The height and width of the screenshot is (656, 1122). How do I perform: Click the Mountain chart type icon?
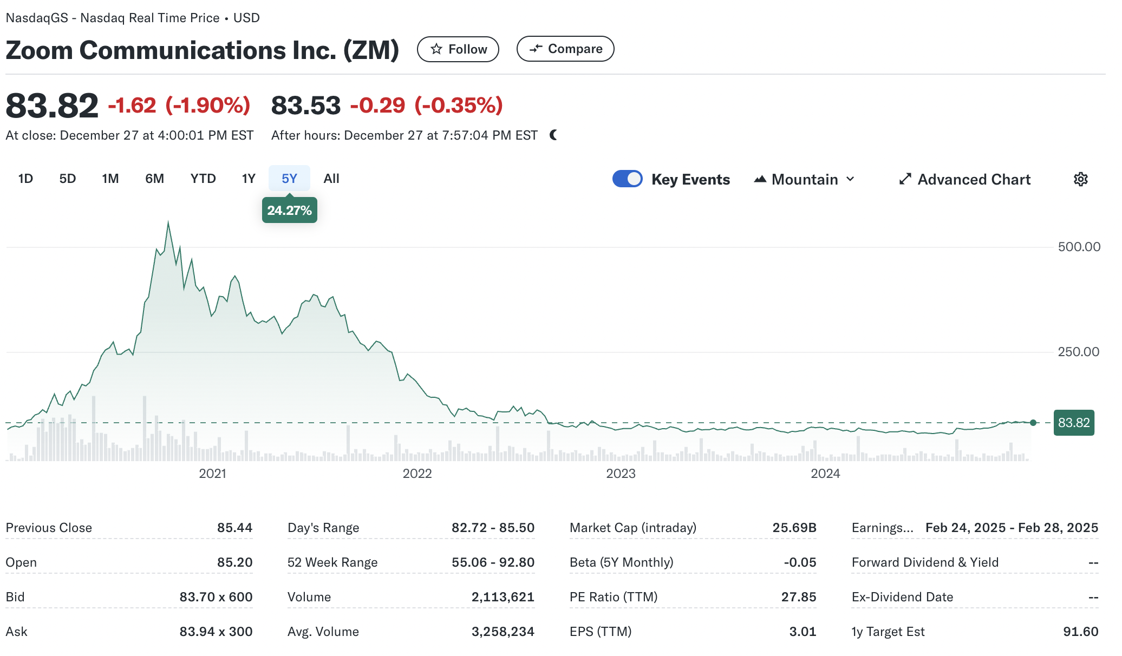pyautogui.click(x=760, y=179)
